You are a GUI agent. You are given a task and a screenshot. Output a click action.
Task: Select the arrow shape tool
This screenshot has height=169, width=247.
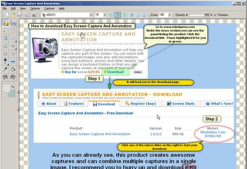click(13, 46)
